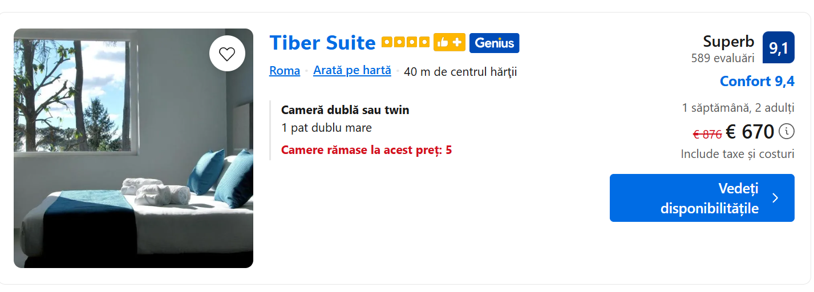Click the yellow thumbs-up preferred partner badge
The image size is (814, 292).
pyautogui.click(x=449, y=43)
